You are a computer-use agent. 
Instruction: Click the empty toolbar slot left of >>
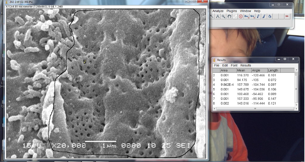pos(281,17)
